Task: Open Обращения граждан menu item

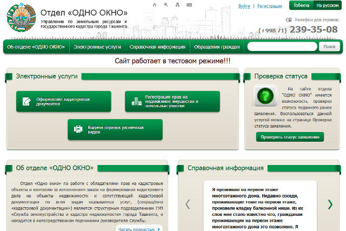Action: [x=217, y=47]
